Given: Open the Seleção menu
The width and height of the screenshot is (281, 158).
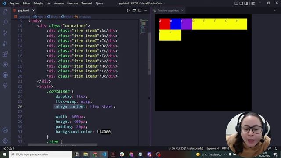Looking at the screenshot, I should click(x=38, y=4).
